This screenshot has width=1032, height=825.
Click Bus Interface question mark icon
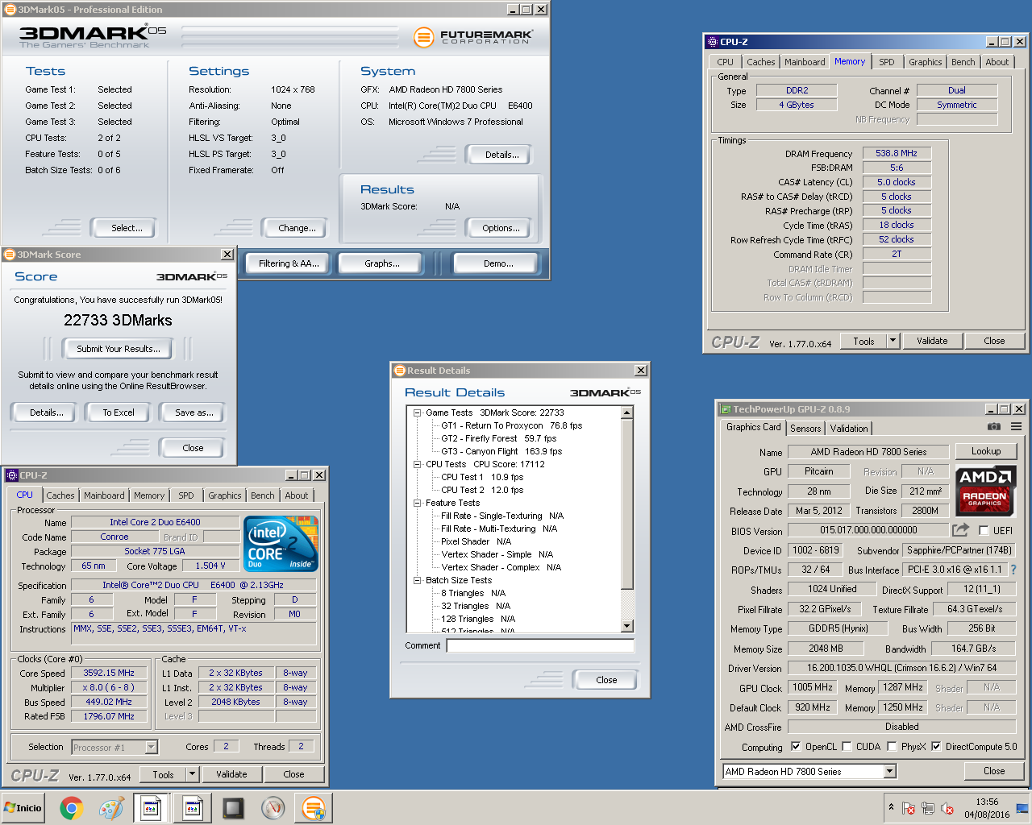tap(1013, 570)
